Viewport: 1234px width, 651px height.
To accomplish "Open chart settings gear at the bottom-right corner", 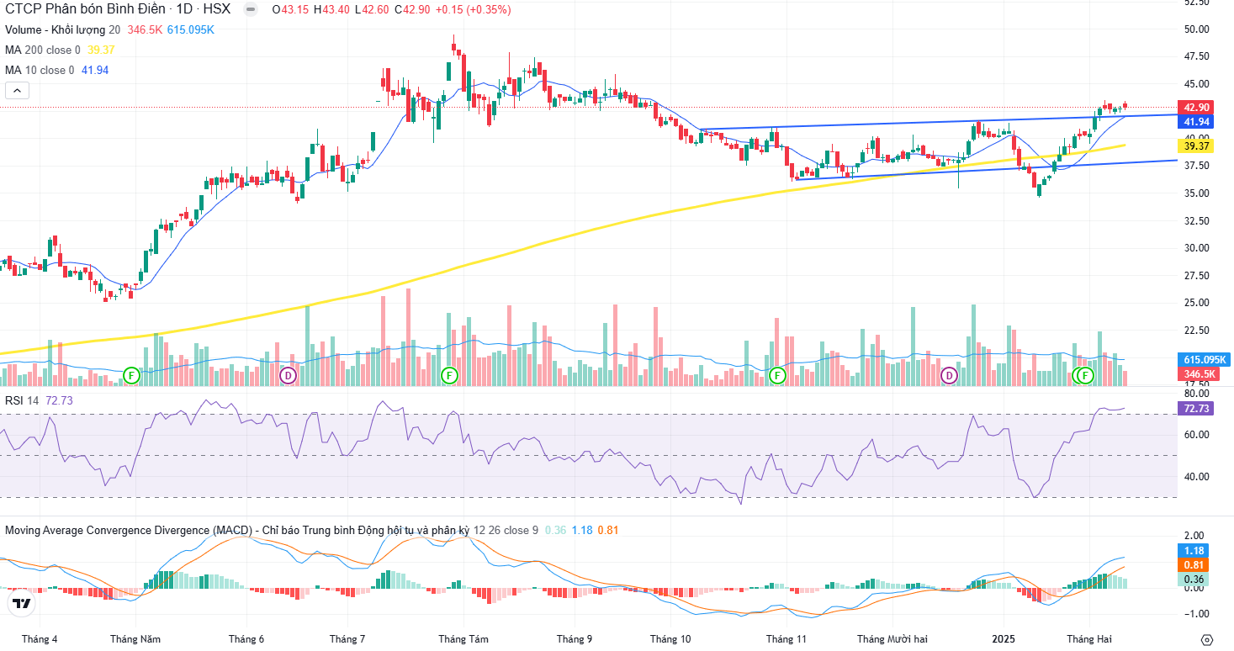I will point(1207,639).
